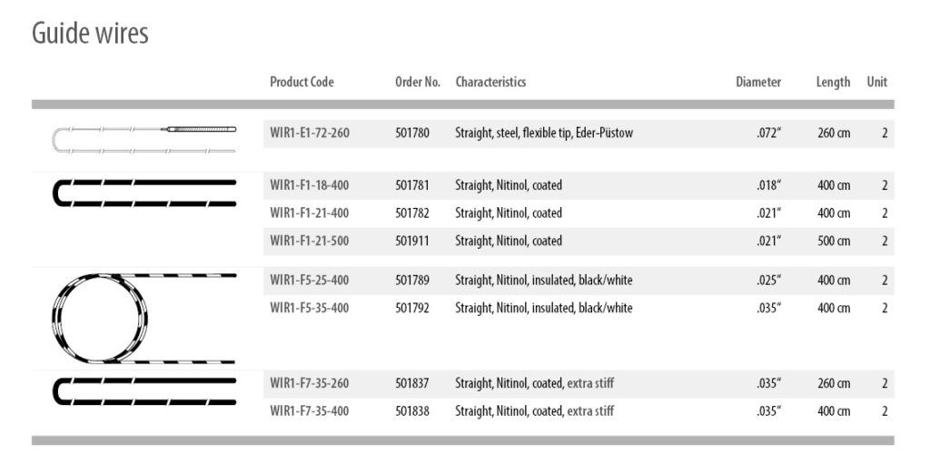
Task: Click order number 501838
Action: [412, 411]
